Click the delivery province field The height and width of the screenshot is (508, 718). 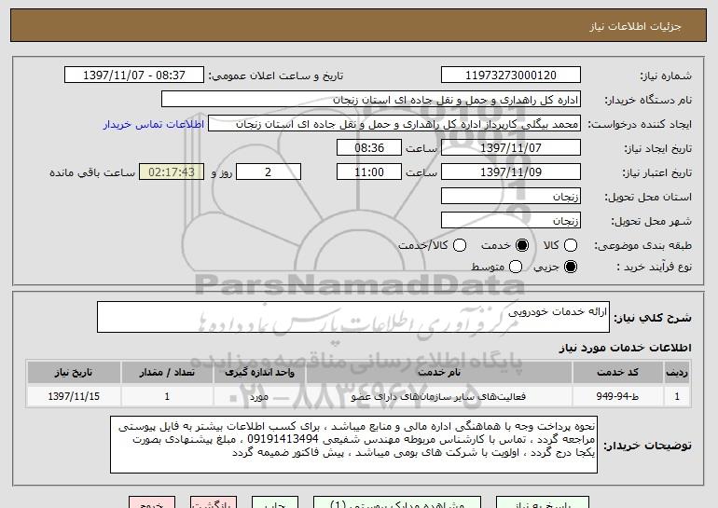pyautogui.click(x=511, y=197)
